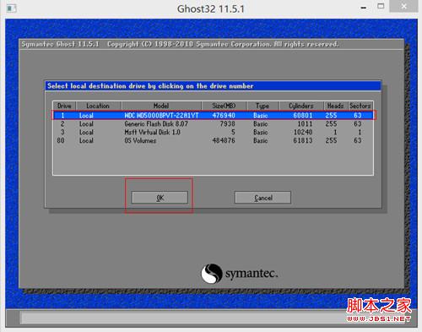Click cylinders value 61813
The height and width of the screenshot is (332, 422).
pyautogui.click(x=303, y=140)
